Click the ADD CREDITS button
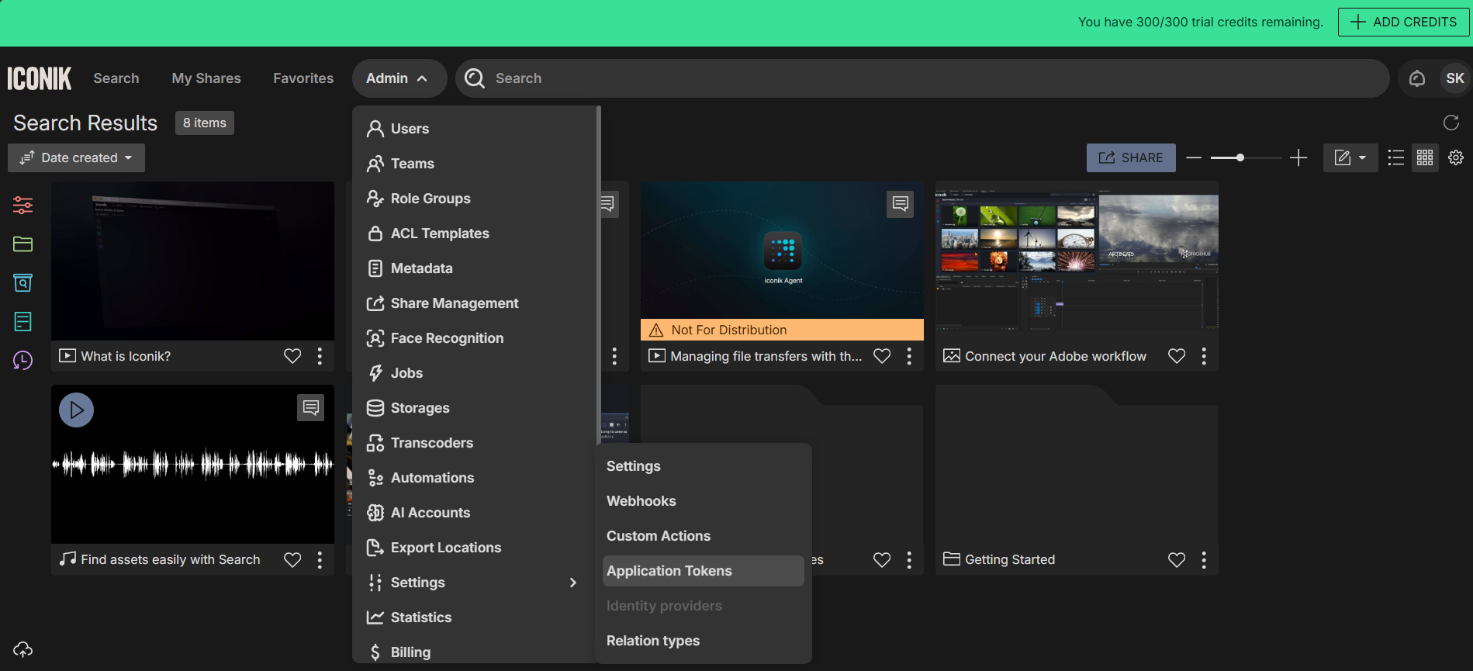 (1403, 22)
